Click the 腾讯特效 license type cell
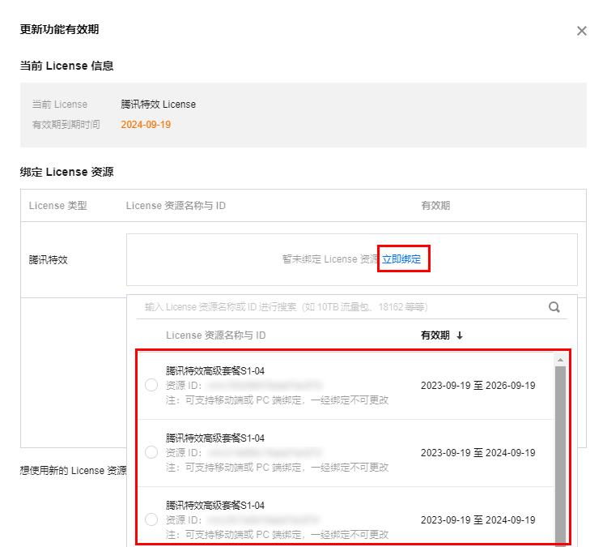Image resolution: width=607 pixels, height=547 pixels. pos(48,259)
